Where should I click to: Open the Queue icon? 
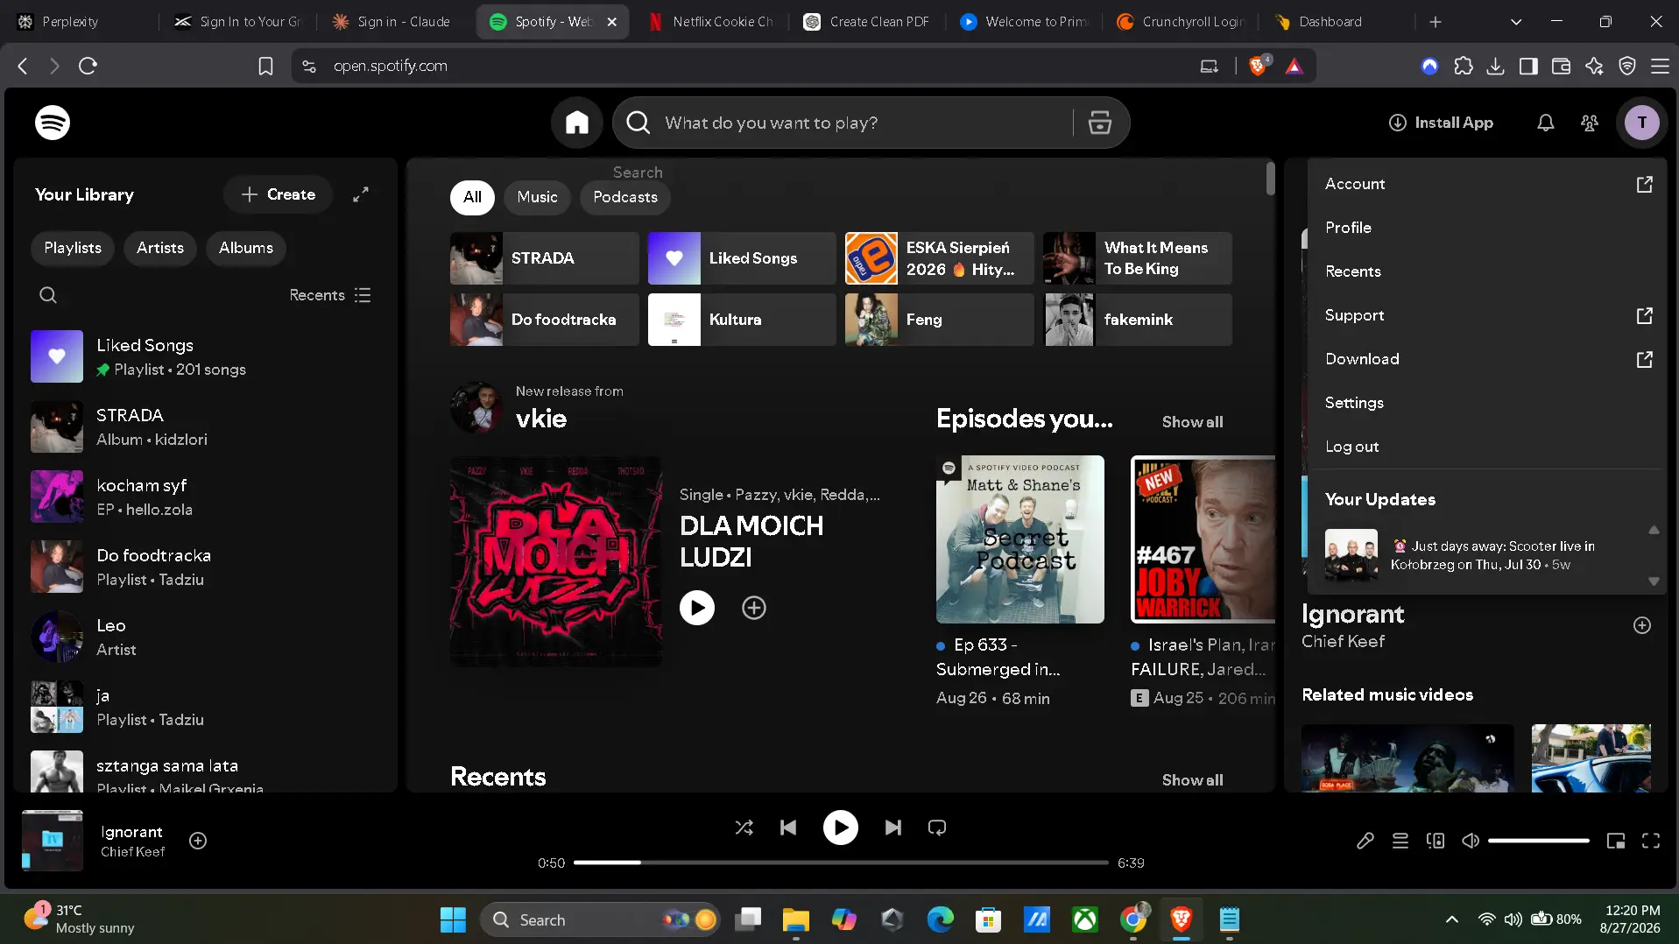(1400, 841)
